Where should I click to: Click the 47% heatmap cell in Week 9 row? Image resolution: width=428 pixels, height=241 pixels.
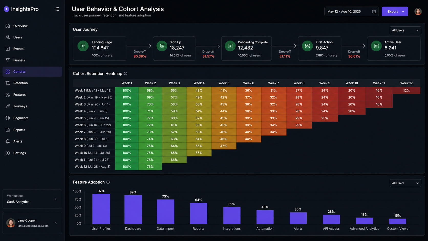tap(224, 146)
